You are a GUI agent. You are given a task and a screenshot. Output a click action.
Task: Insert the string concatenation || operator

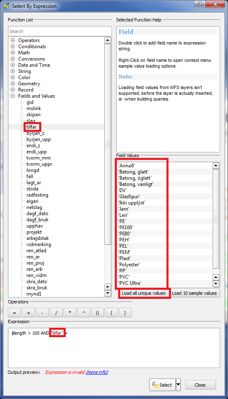[97, 313]
